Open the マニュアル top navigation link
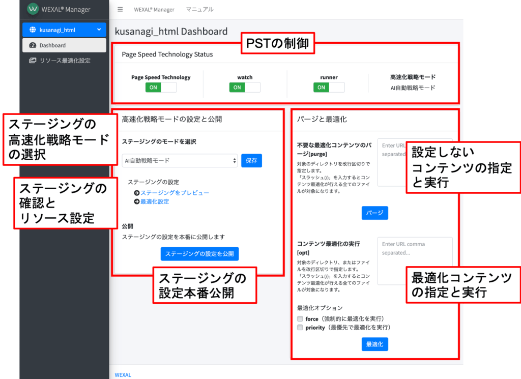 pyautogui.click(x=199, y=9)
